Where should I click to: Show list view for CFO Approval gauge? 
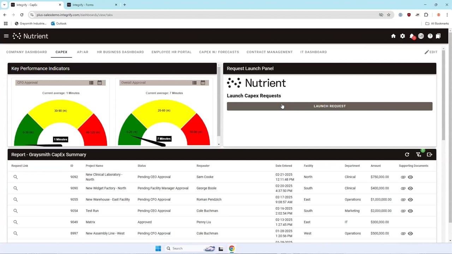91,82
